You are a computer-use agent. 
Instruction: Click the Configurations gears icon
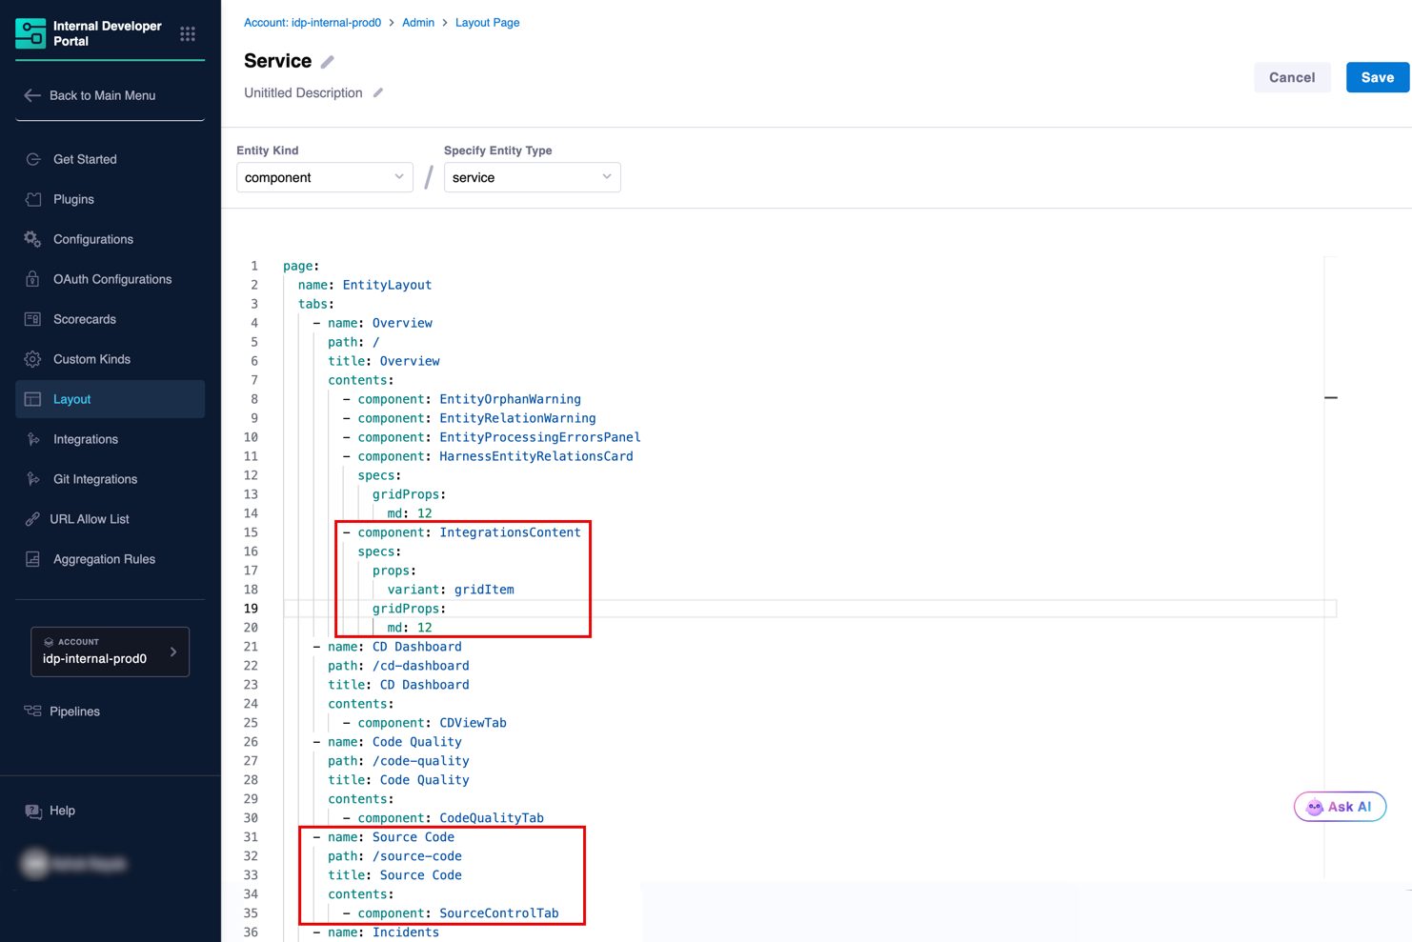pos(33,239)
